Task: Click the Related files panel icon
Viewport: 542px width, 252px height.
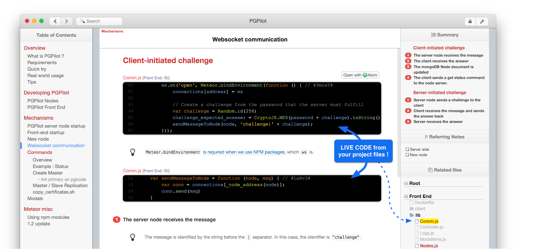Action: point(430,170)
